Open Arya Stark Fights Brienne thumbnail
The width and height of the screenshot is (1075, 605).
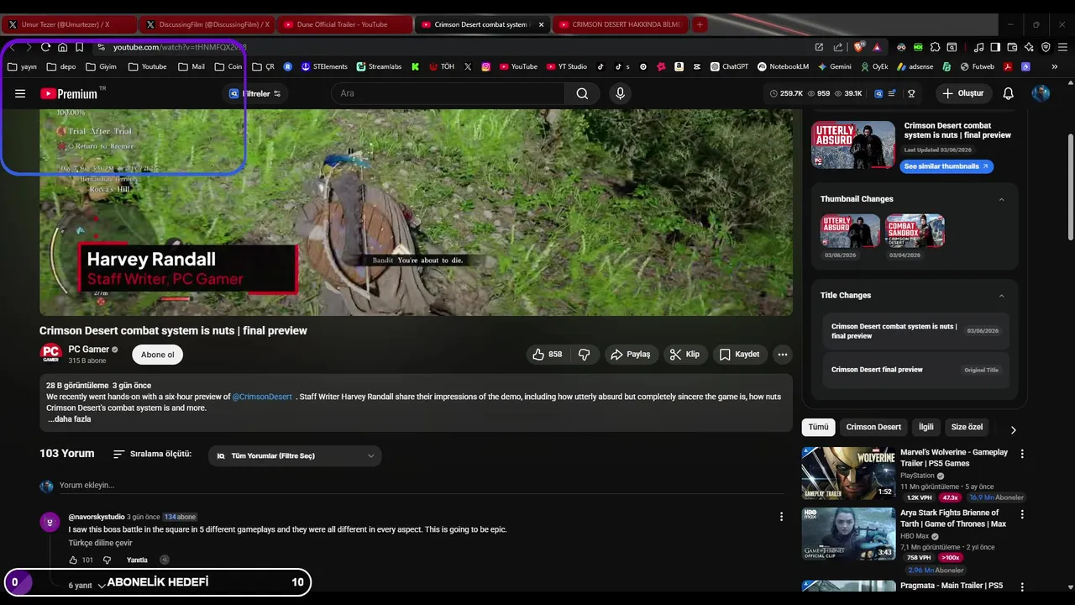click(848, 534)
